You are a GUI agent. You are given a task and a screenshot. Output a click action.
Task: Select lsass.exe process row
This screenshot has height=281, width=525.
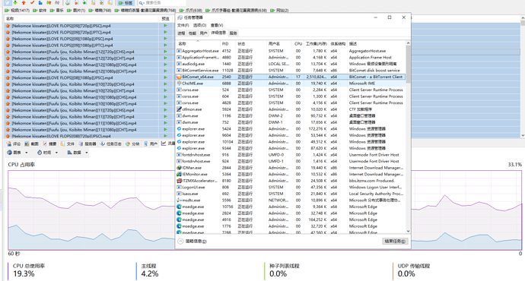291,194
